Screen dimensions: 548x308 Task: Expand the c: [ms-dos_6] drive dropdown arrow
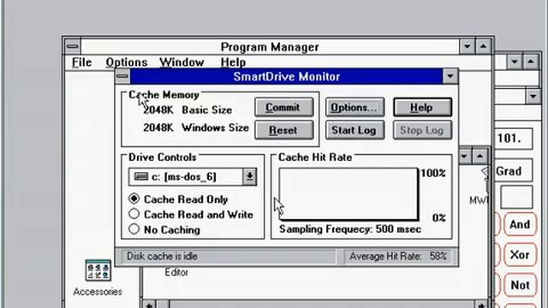click(x=250, y=177)
